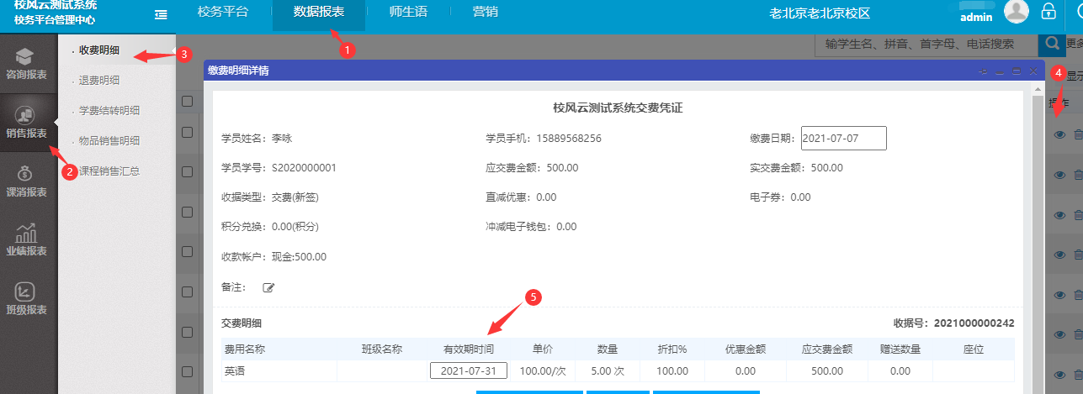This screenshot has width=1083, height=394.
Task: Open the 销售报表 sidebar section
Action: pos(26,123)
